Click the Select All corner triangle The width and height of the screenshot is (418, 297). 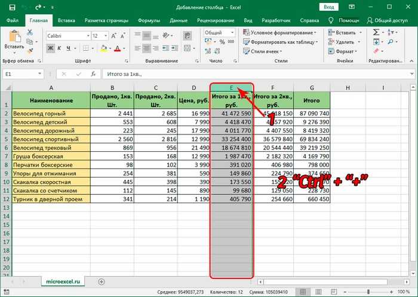[x=7, y=88]
